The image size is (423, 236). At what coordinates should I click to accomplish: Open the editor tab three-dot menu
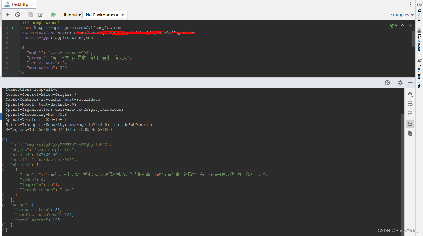click(410, 4)
